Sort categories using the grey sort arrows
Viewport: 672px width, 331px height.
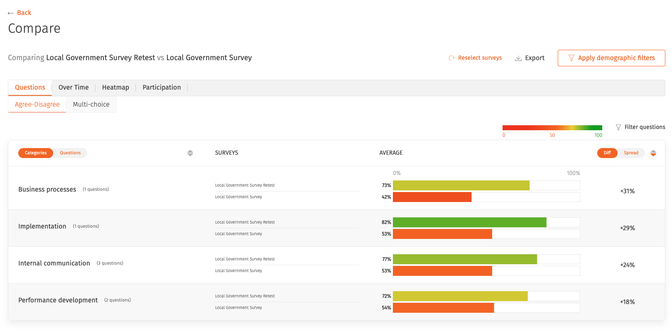(x=190, y=153)
